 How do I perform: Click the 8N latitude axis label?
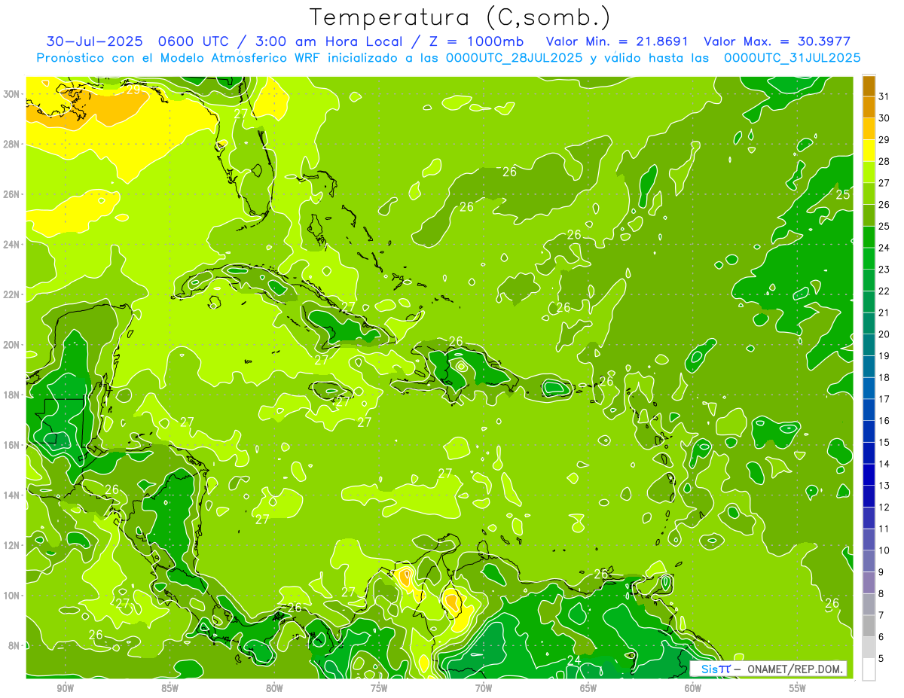click(15, 645)
